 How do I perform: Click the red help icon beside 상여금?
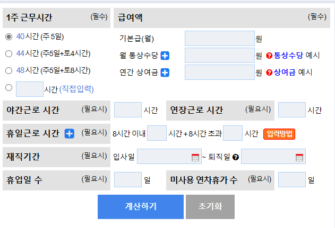[269, 72]
